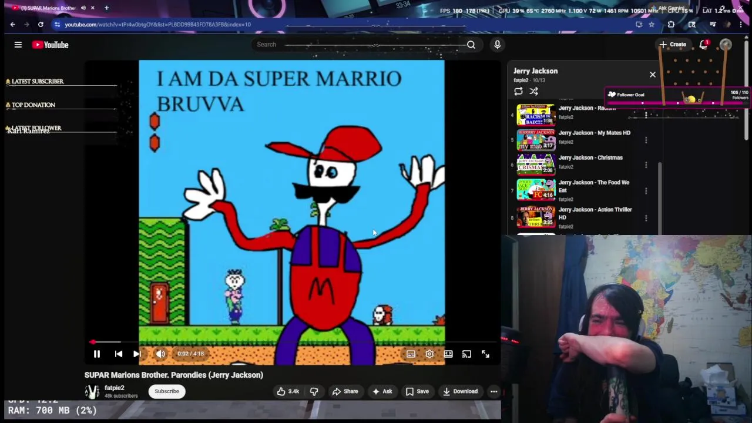752x423 pixels.
Task: Open options menu for Christmas video row
Action: (646, 164)
